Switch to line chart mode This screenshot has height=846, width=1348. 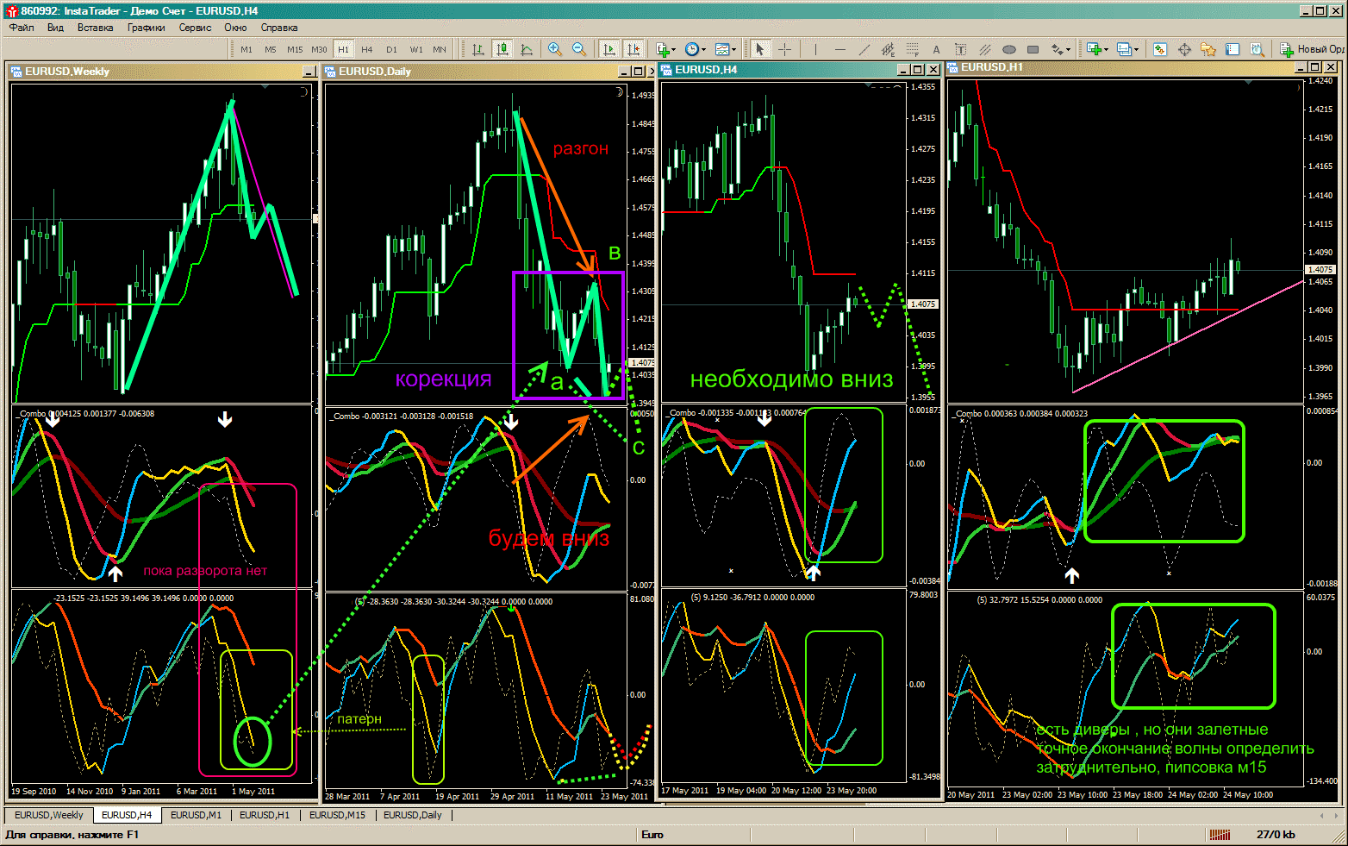pos(527,49)
